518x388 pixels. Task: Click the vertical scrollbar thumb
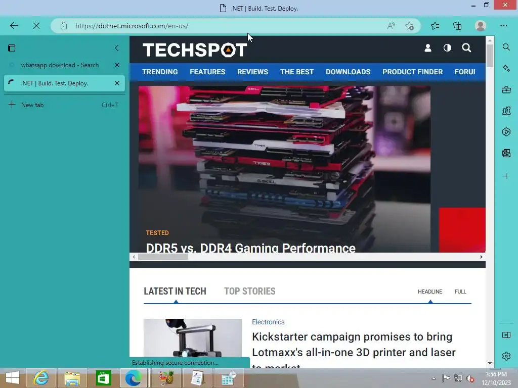click(490, 56)
